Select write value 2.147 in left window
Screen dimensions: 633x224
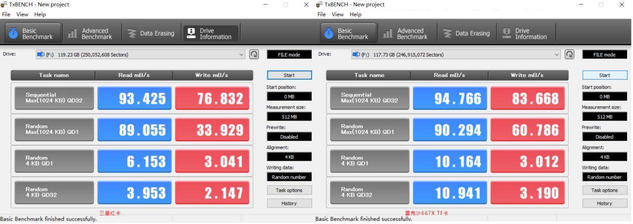point(212,192)
